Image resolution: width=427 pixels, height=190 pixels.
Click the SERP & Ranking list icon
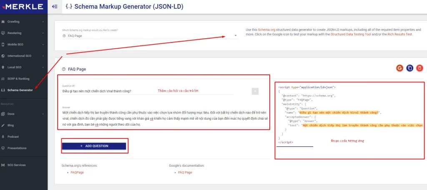3,79
